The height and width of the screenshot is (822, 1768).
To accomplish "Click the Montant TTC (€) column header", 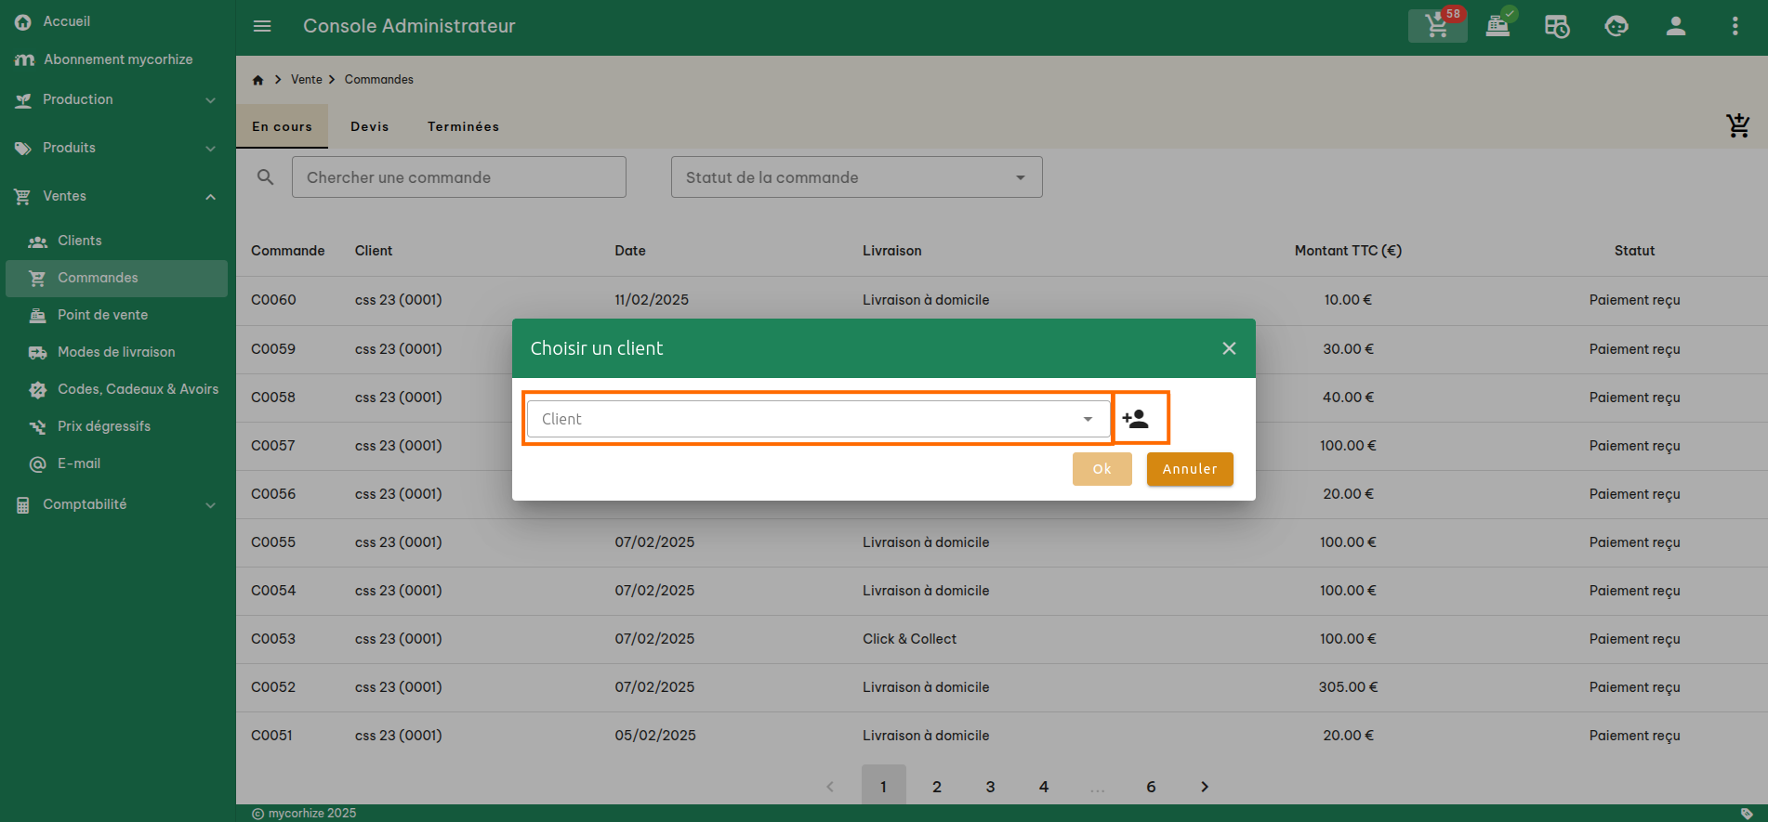I will 1348,251.
